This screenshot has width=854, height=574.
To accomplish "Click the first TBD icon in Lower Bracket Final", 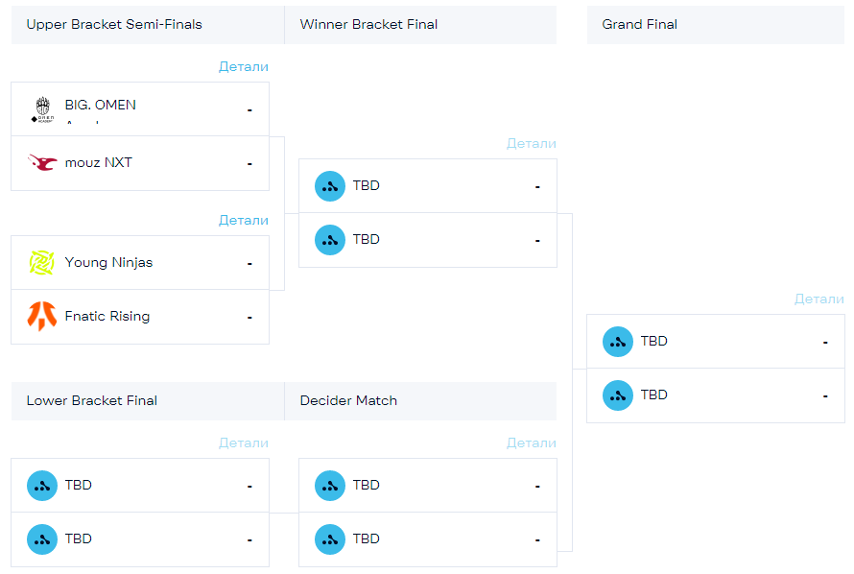I will click(42, 485).
